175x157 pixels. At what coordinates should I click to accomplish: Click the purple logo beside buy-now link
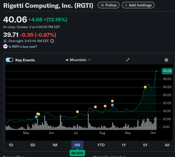coord(5,47)
